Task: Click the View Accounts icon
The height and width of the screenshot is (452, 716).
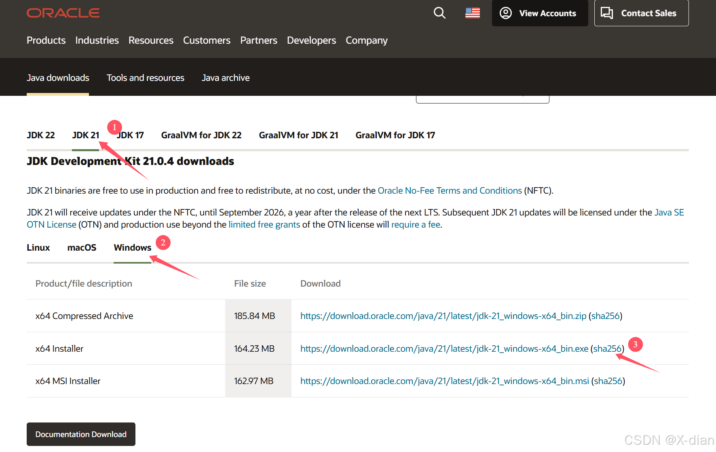Action: click(x=505, y=13)
